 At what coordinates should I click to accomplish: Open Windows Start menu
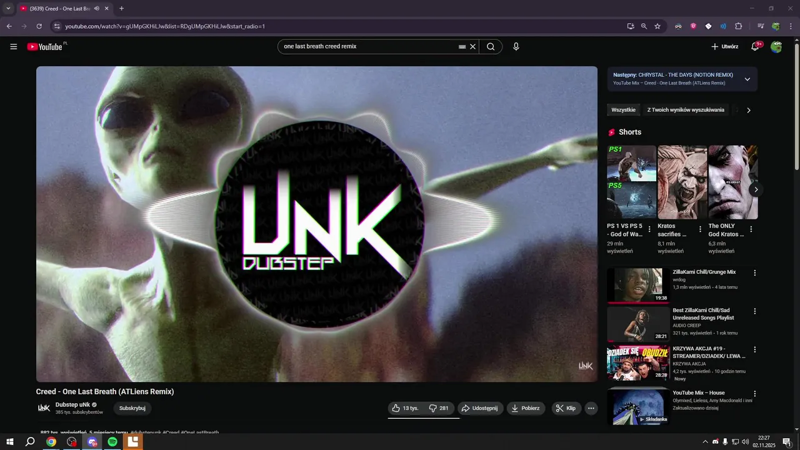pos(9,442)
